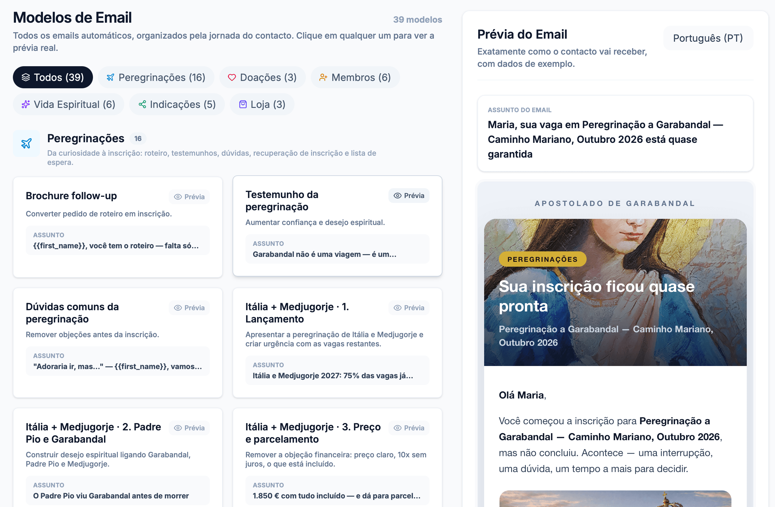The height and width of the screenshot is (507, 775).
Task: Click subject '"Adoraria ir, mas..."'
Action: [x=118, y=366]
